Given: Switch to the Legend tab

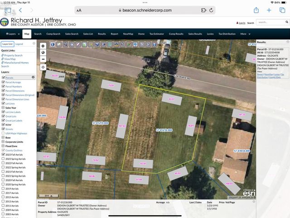Looking at the screenshot, I should tap(19, 44).
